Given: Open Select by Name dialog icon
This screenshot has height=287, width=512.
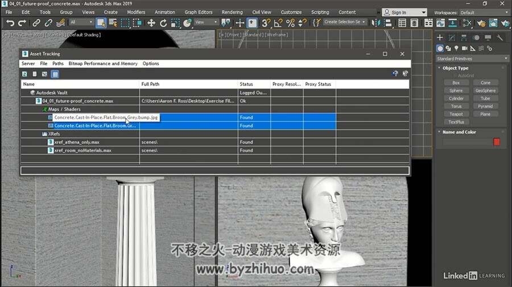Looking at the screenshot, I should [x=113, y=23].
